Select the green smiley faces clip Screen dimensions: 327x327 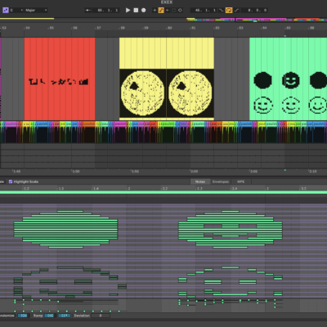tap(288, 78)
